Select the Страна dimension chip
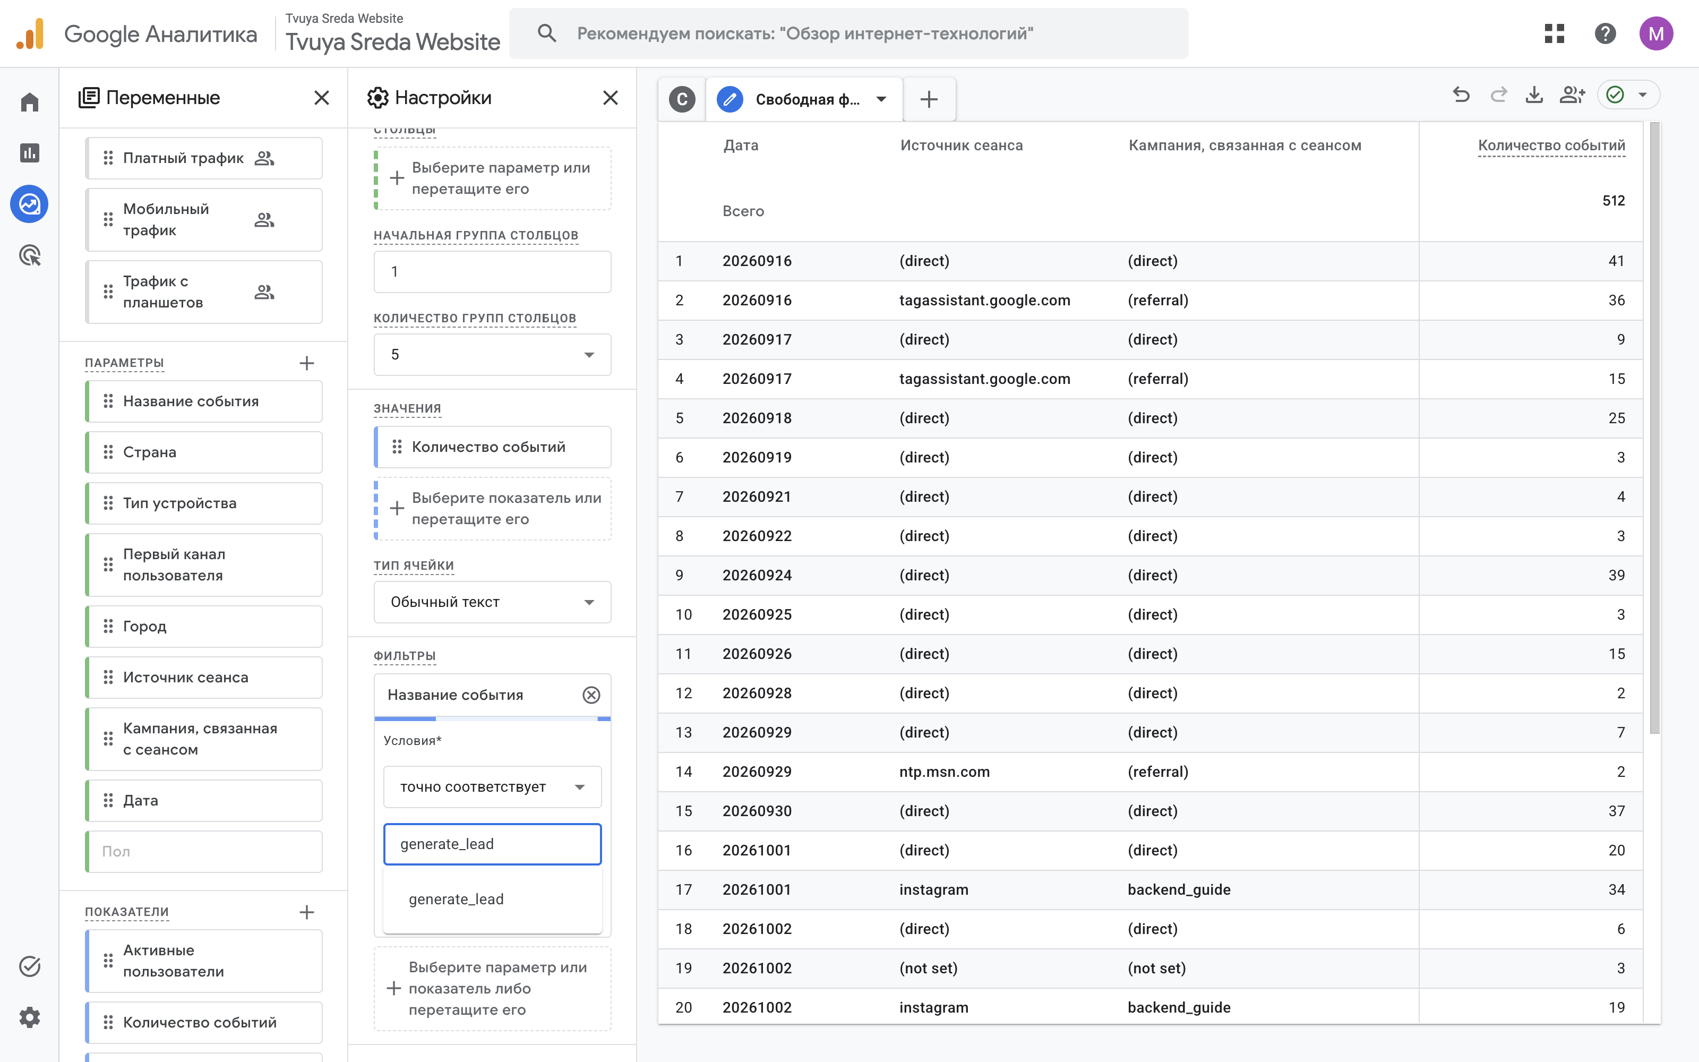The width and height of the screenshot is (1699, 1062). click(203, 452)
